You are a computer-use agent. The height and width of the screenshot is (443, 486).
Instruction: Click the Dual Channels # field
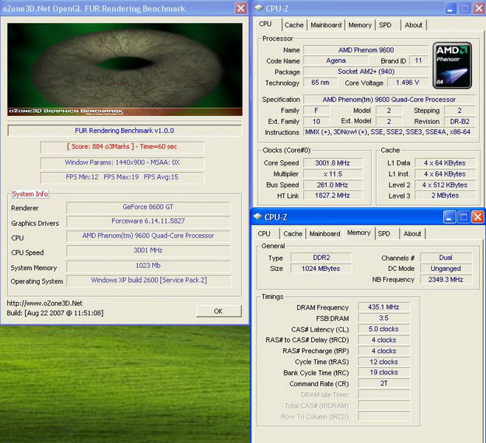coord(445,258)
